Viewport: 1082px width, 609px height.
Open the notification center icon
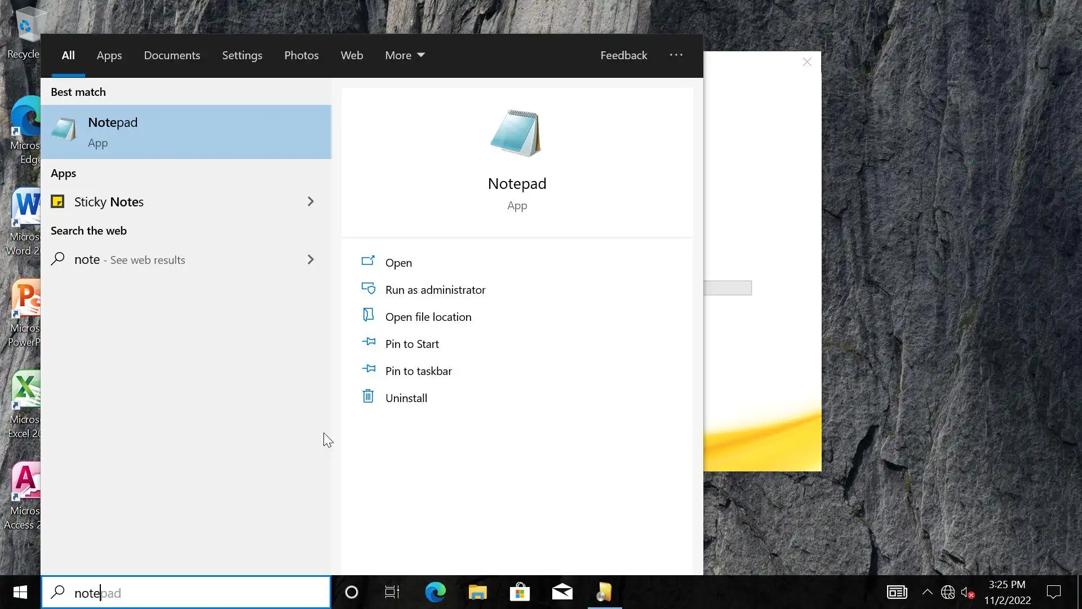1053,592
